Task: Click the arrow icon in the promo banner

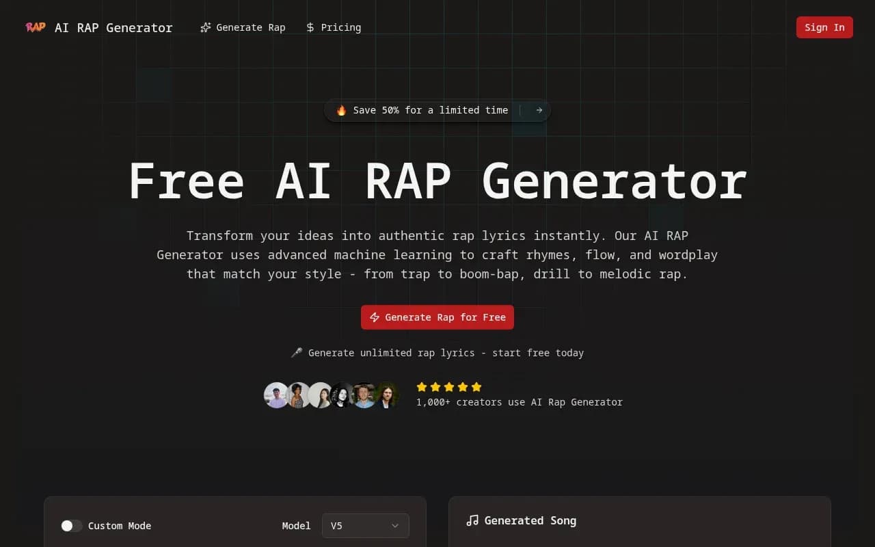Action: (x=539, y=110)
